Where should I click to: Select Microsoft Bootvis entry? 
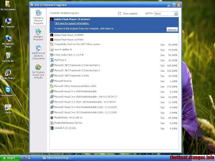(x=114, y=81)
